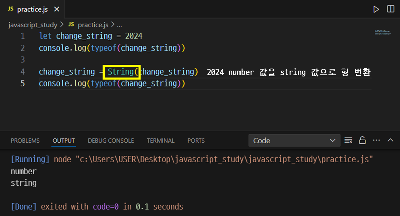
Task: Click 'console' on line 5
Action: coord(54,83)
